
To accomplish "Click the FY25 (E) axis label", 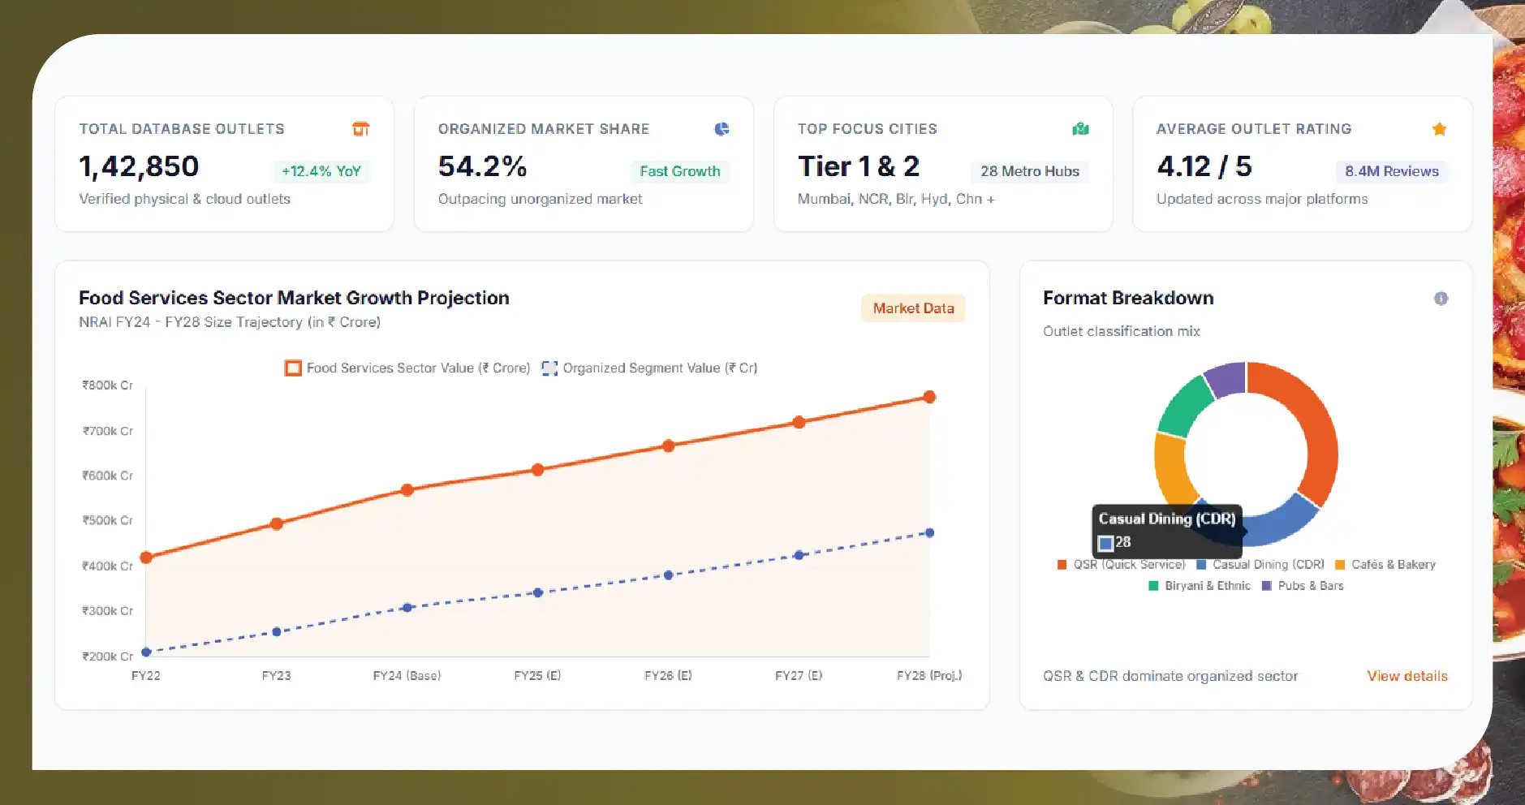I will pos(537,675).
